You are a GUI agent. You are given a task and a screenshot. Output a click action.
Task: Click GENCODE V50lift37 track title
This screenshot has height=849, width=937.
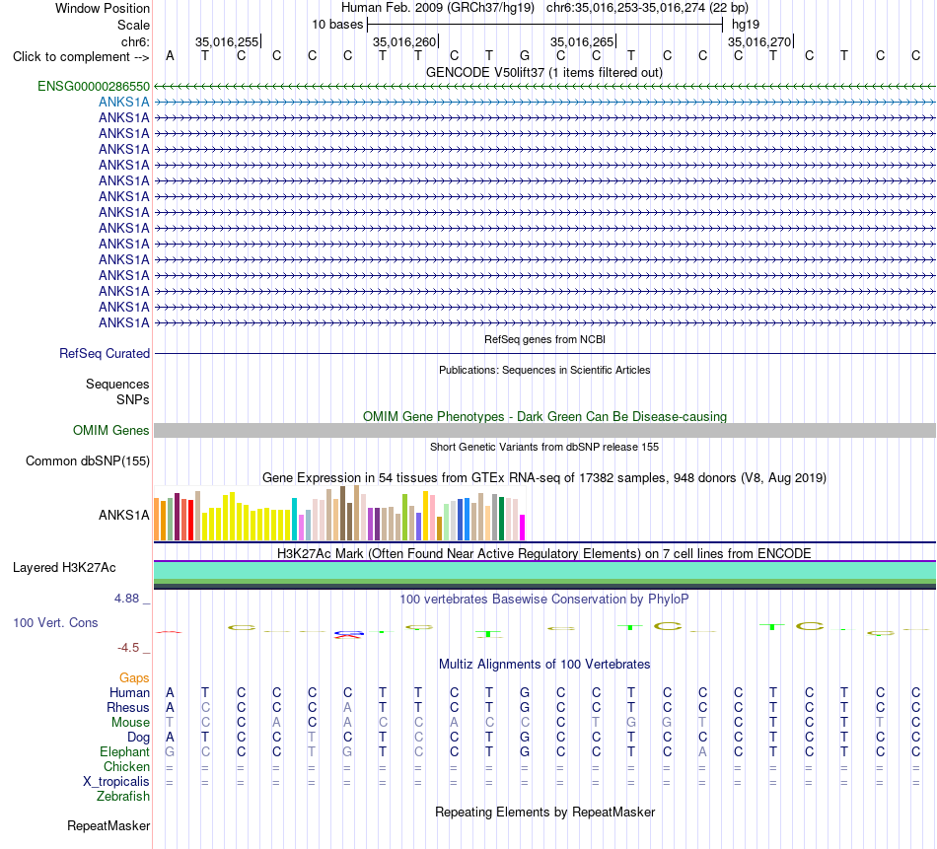[x=544, y=72]
